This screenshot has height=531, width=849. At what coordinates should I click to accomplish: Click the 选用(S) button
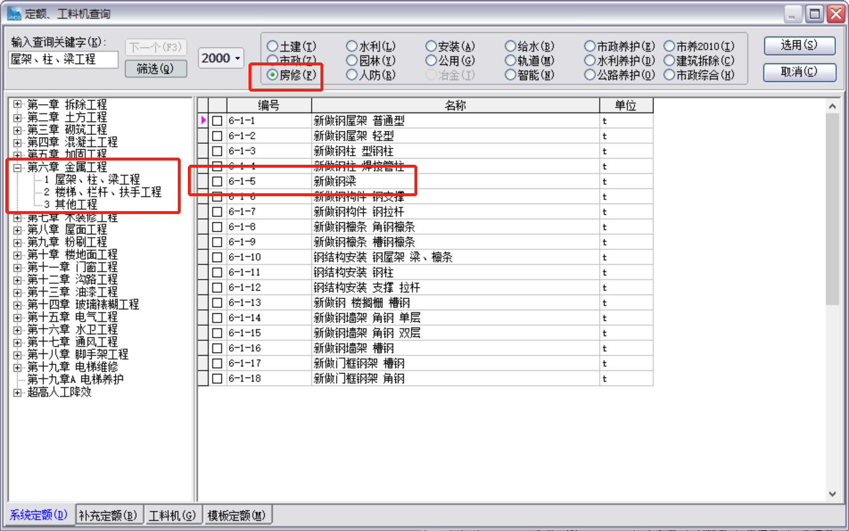pyautogui.click(x=799, y=45)
